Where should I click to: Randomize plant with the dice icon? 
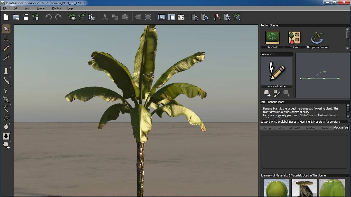[x=72, y=17]
